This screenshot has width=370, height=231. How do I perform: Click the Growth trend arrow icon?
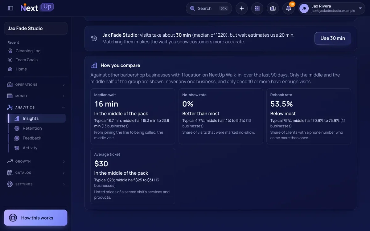[x=10, y=161]
